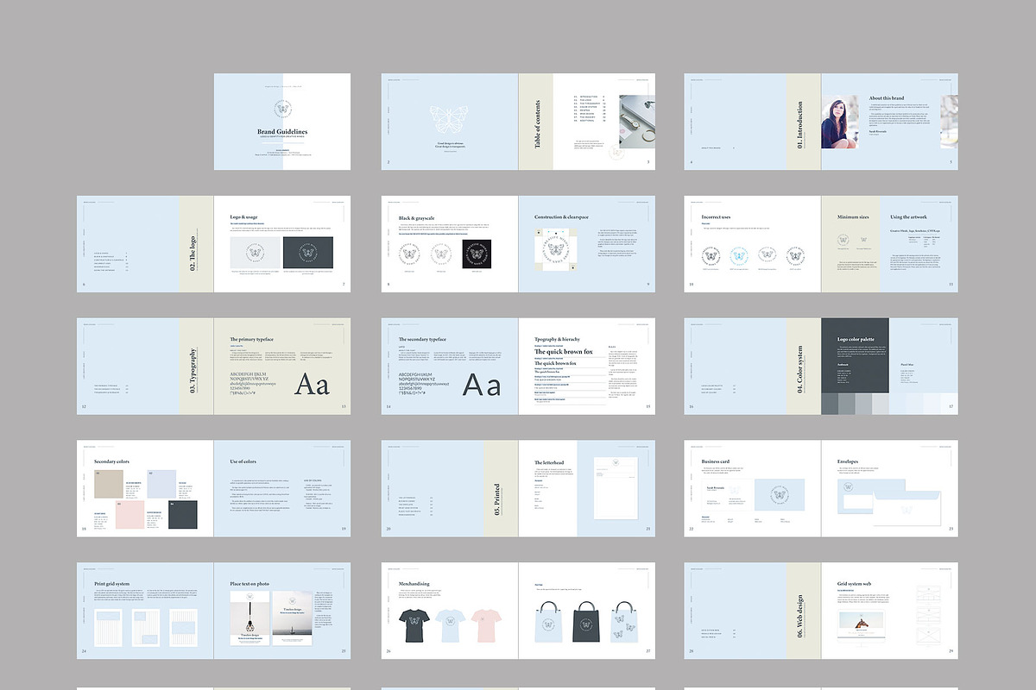Pick the light blue swatch under Secondary colors
Viewport: 1036px width, 690px height.
tap(161, 485)
